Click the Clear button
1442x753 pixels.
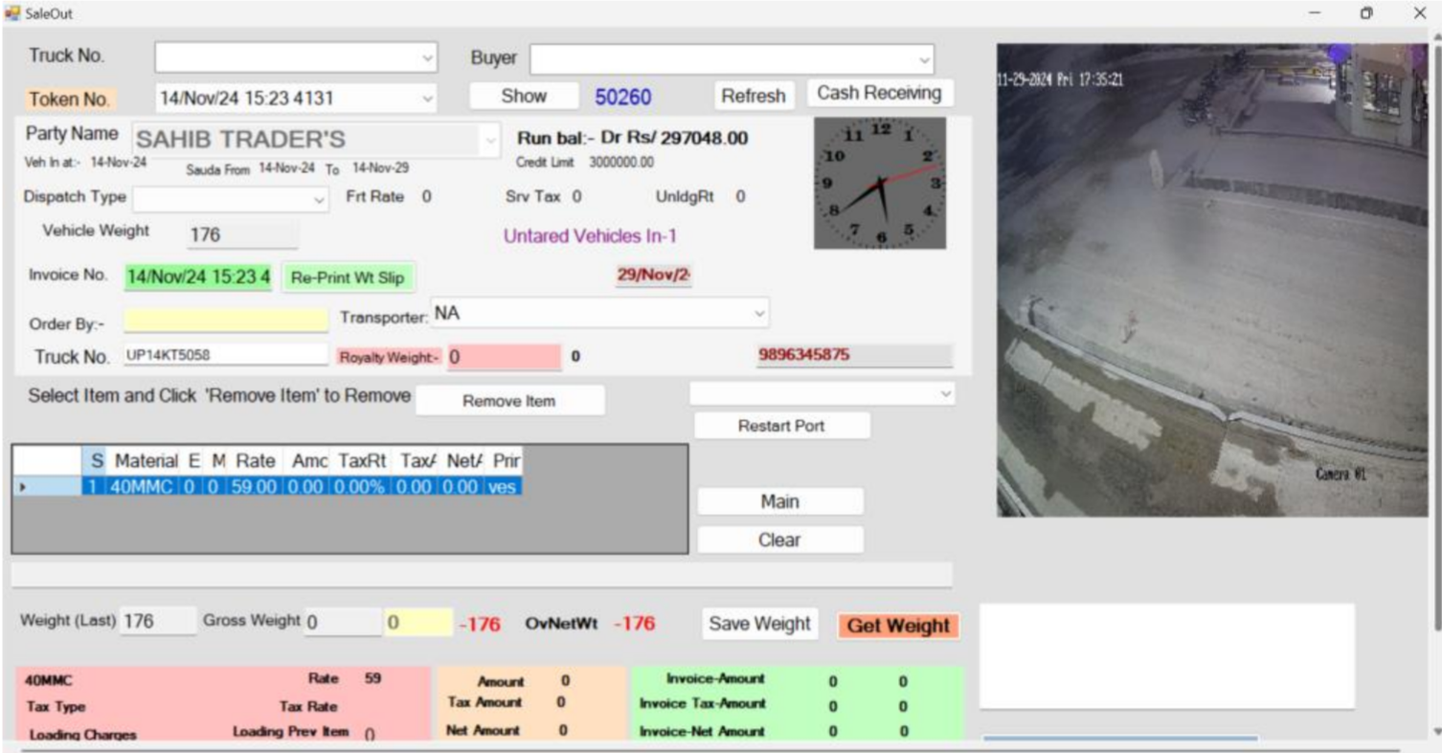pos(780,539)
